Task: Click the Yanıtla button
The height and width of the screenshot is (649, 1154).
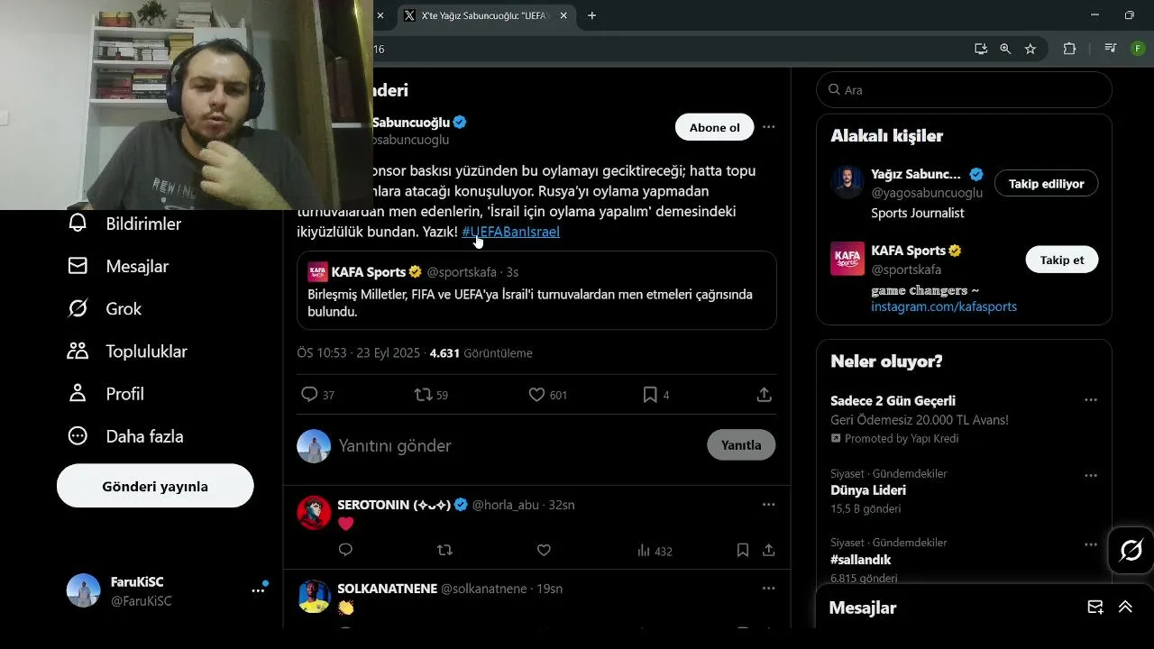Action: [741, 445]
